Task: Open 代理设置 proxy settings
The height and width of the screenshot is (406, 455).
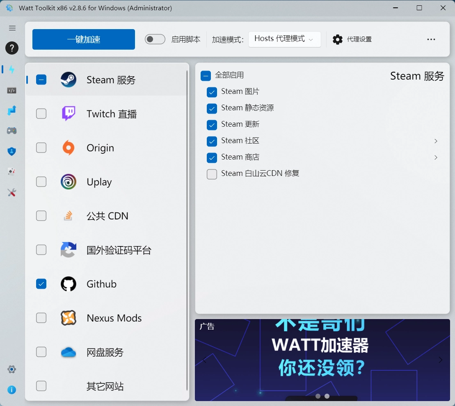Action: (x=352, y=39)
